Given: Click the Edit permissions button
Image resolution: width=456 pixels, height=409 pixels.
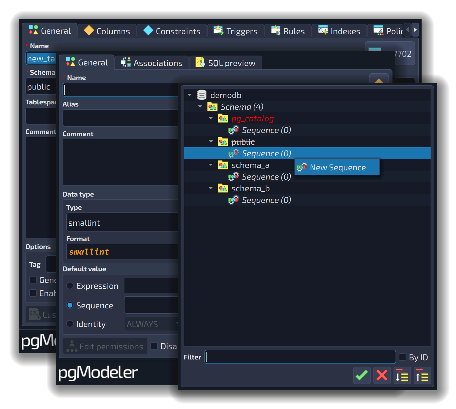Looking at the screenshot, I should [105, 346].
